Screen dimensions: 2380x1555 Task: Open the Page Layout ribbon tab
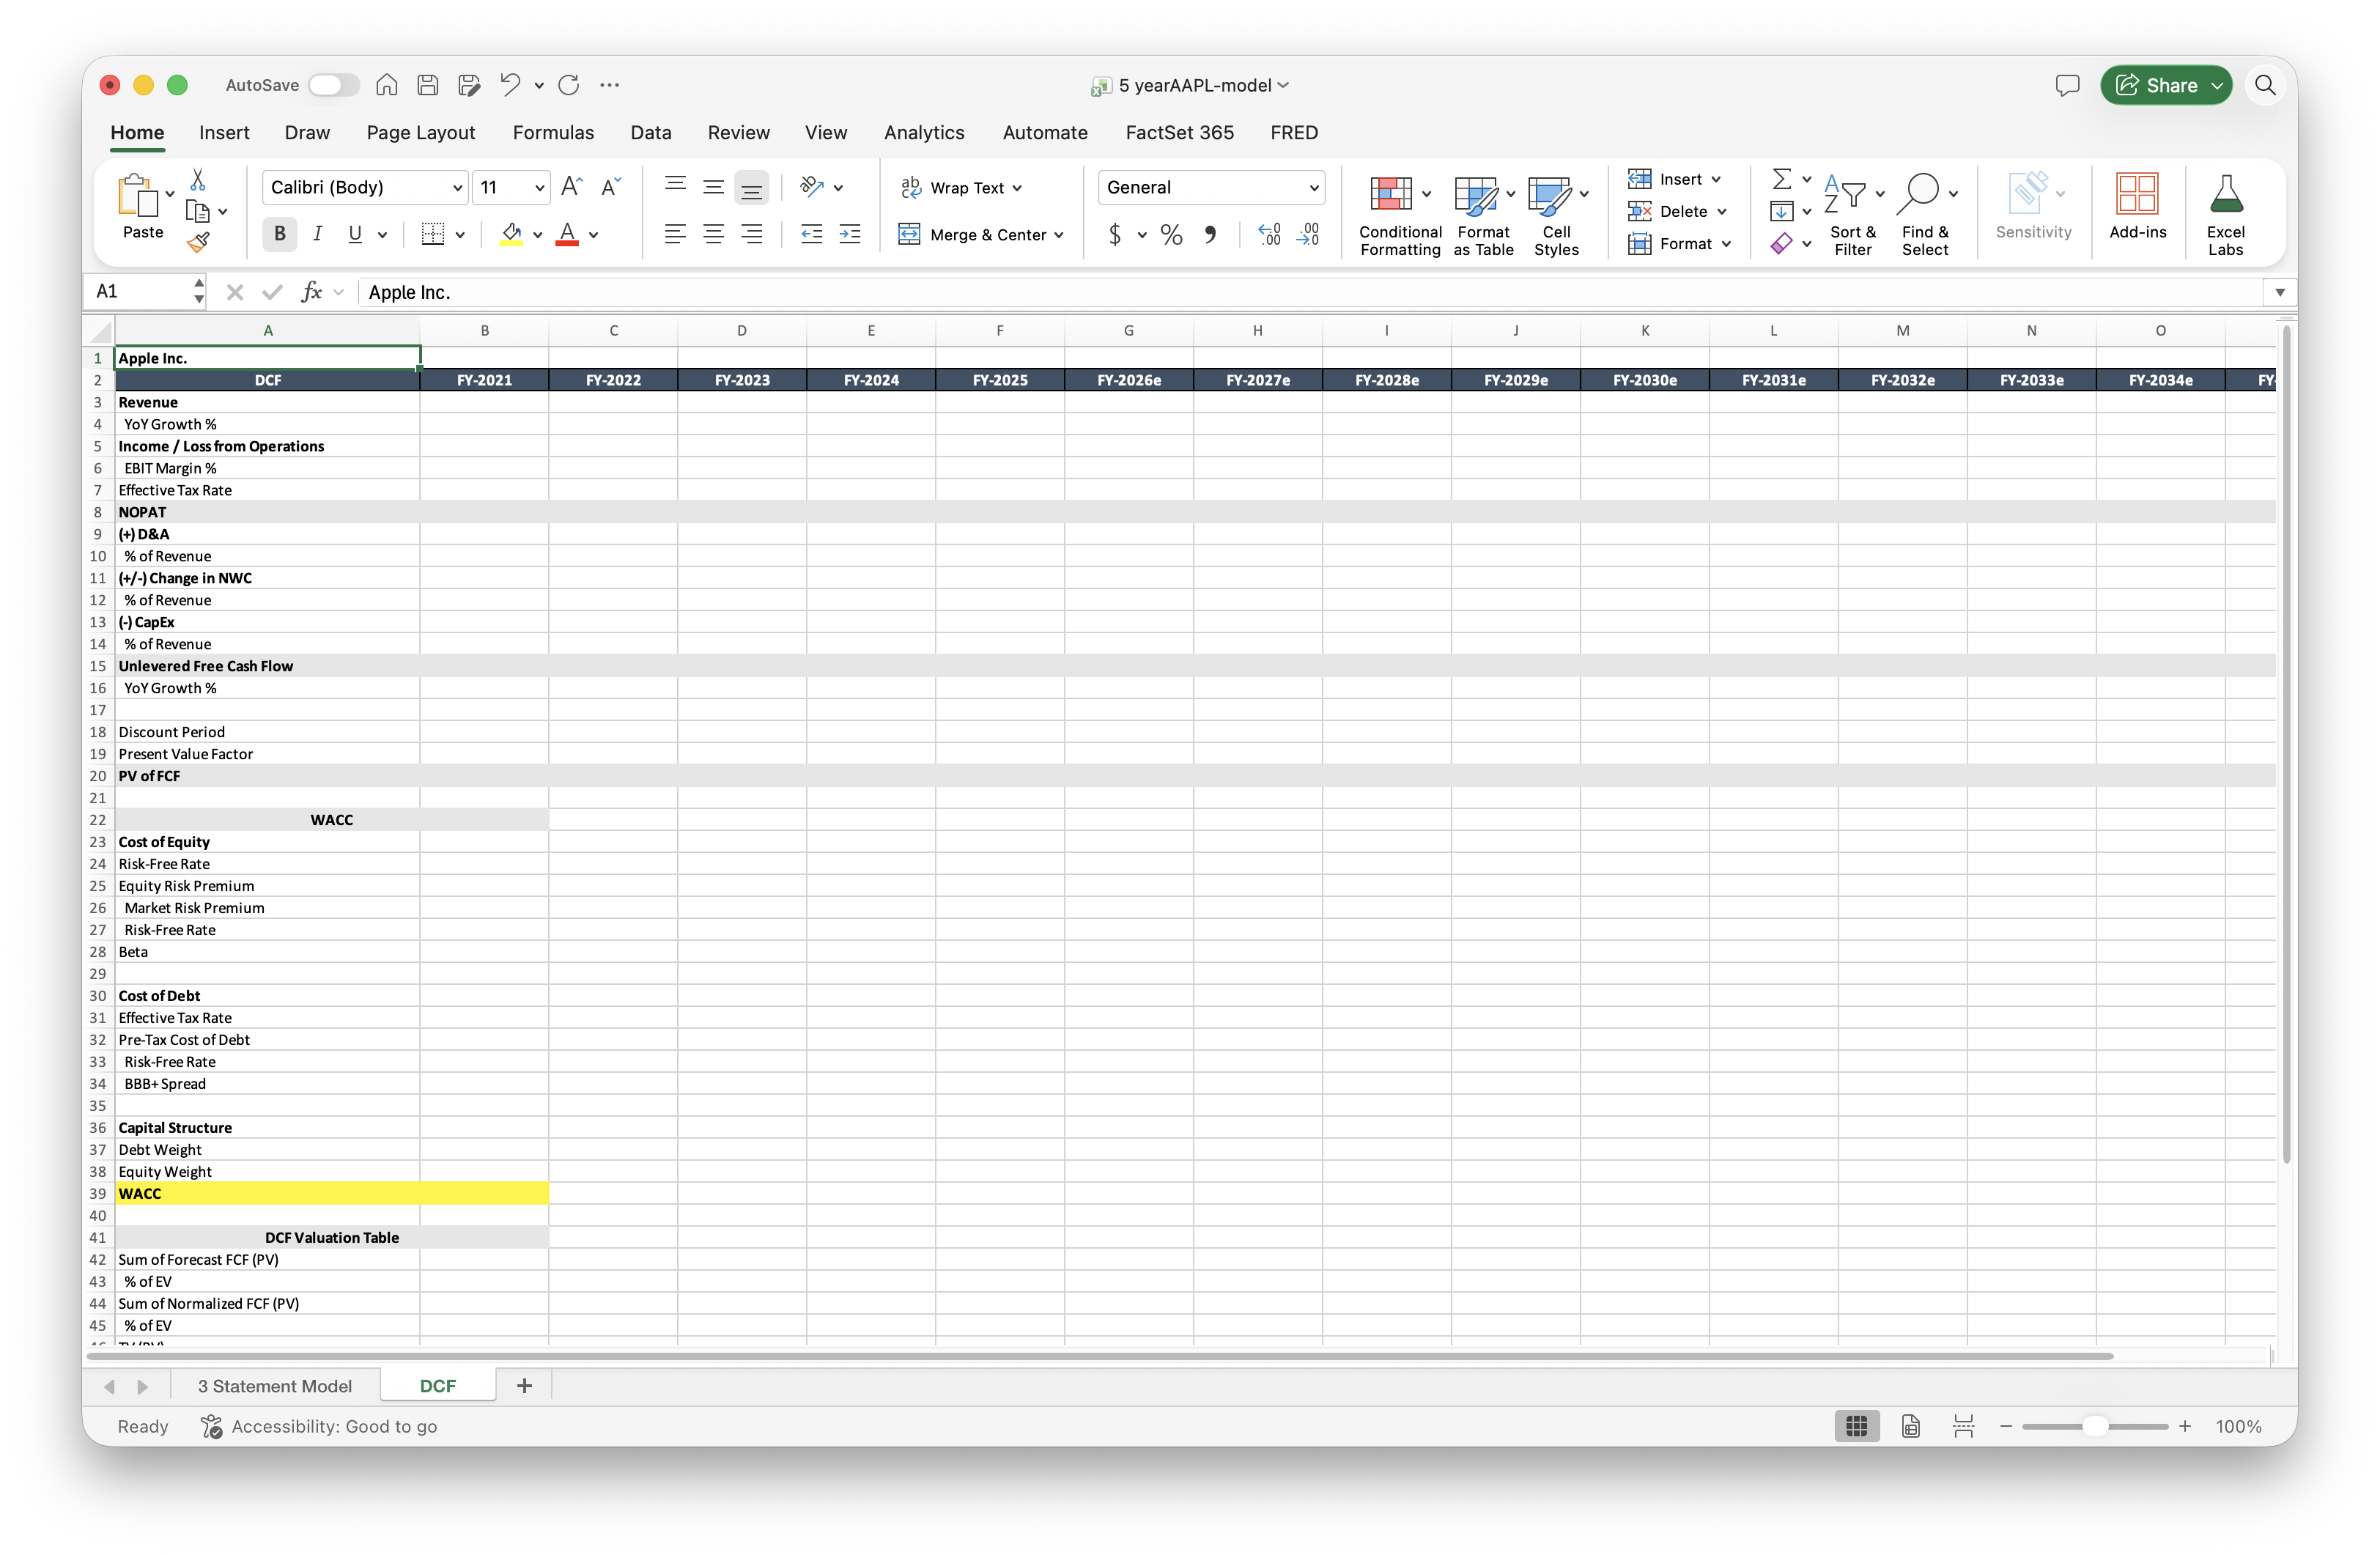click(x=421, y=132)
